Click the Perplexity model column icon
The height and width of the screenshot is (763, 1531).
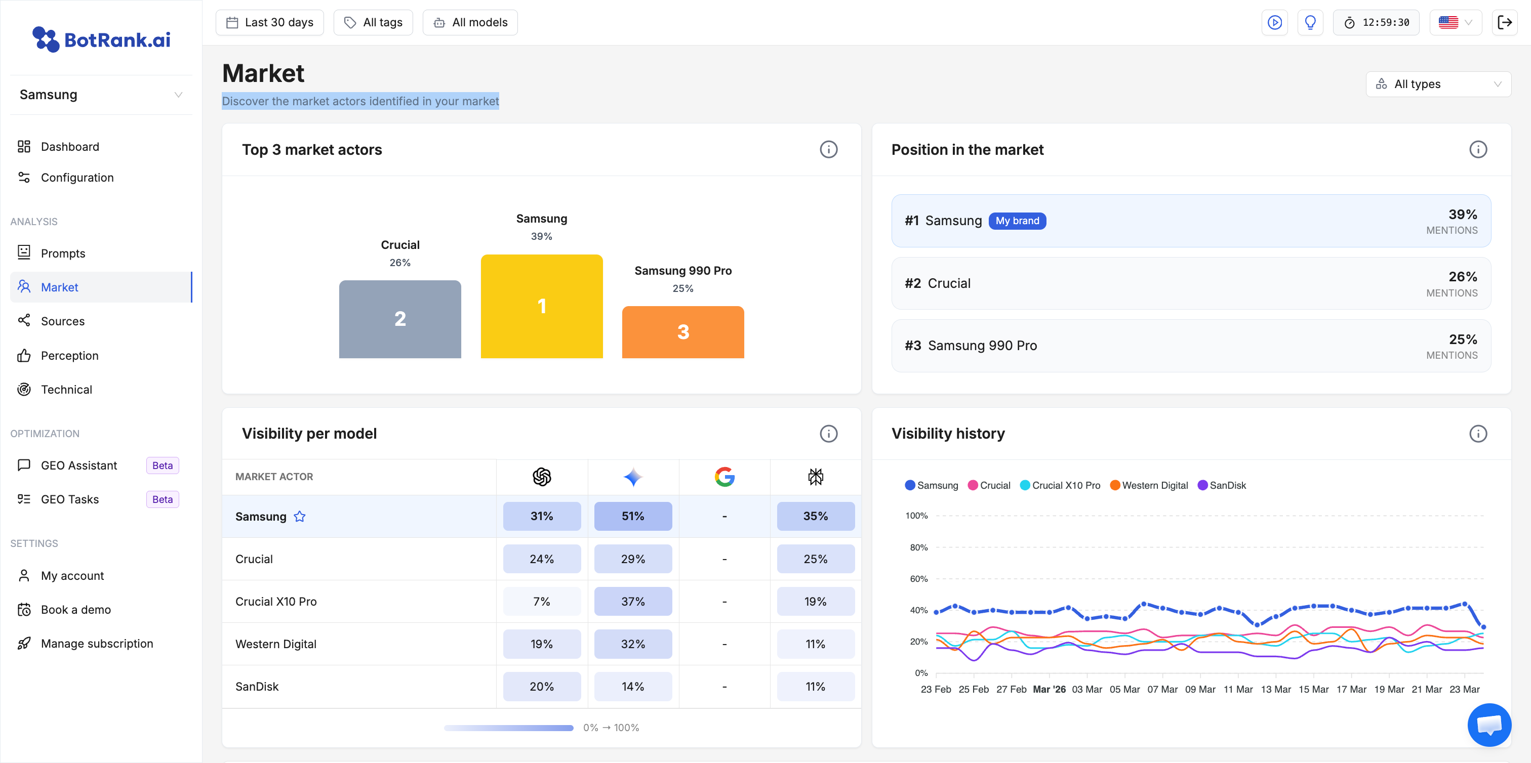(x=816, y=477)
